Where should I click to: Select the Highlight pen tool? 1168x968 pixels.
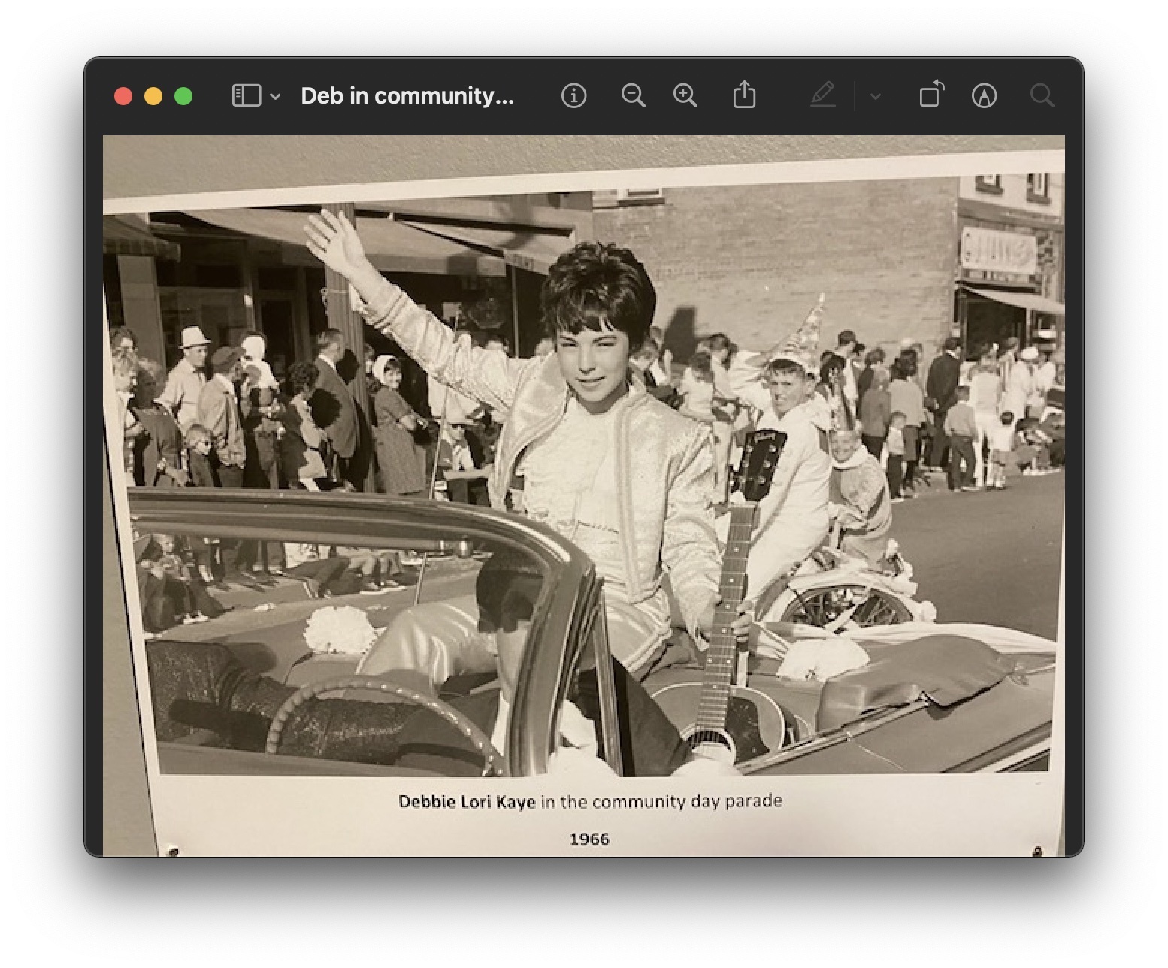(x=823, y=95)
